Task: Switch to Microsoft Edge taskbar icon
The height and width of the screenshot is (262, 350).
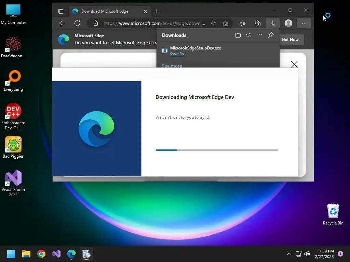Action: (x=71, y=254)
